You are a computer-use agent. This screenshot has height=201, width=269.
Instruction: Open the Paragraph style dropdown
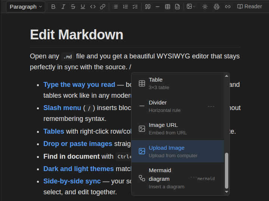tap(25, 7)
